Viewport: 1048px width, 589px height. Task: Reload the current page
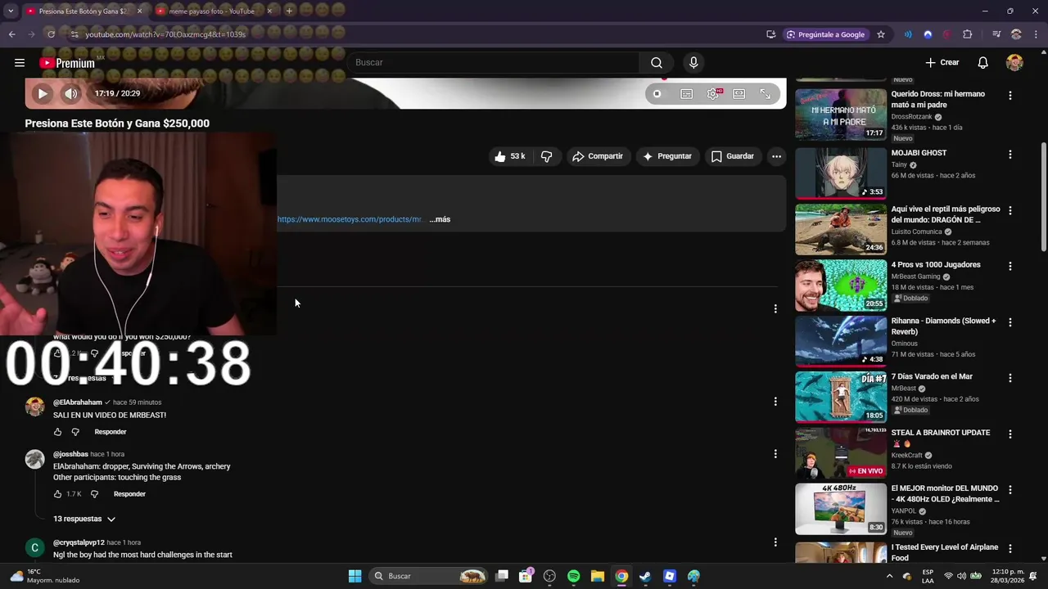click(51, 34)
